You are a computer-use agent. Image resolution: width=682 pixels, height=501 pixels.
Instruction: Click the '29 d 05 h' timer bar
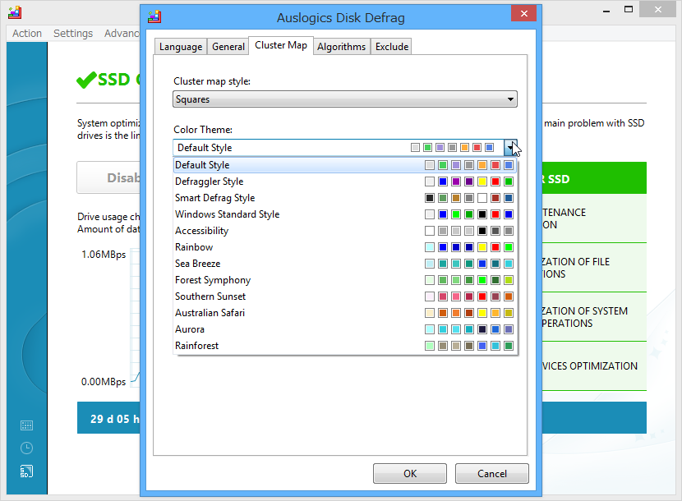click(x=108, y=418)
